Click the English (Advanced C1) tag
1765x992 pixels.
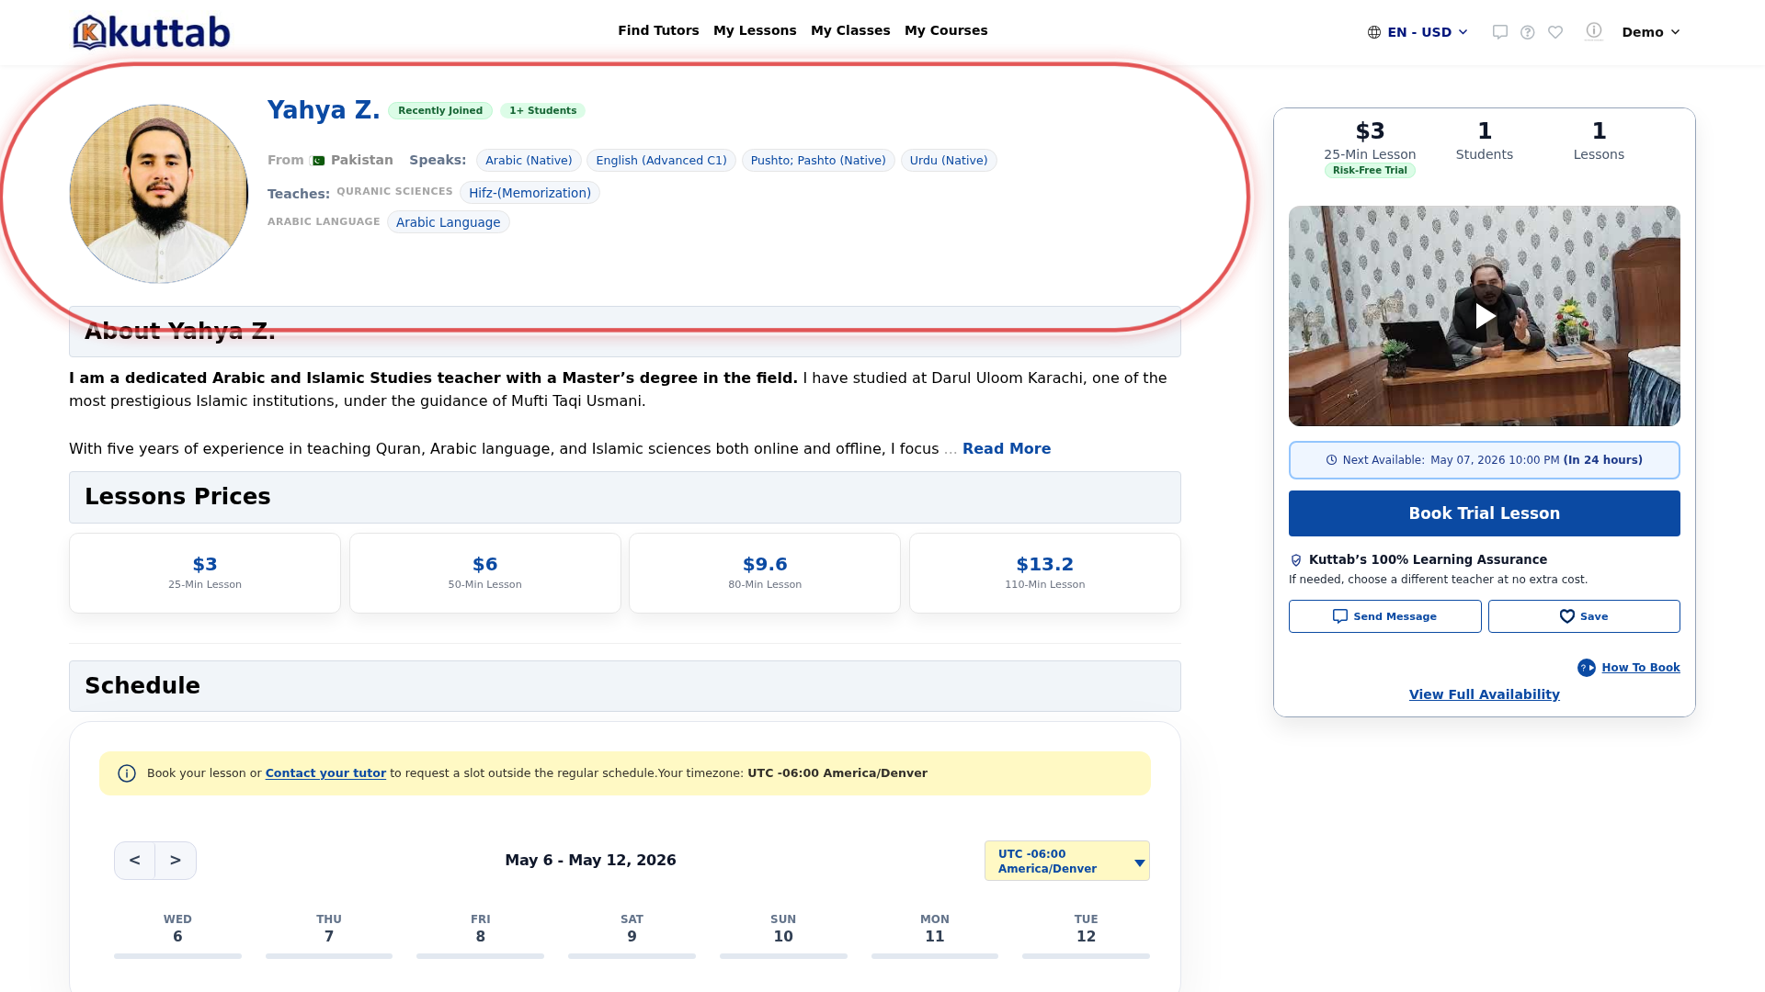pyautogui.click(x=661, y=161)
